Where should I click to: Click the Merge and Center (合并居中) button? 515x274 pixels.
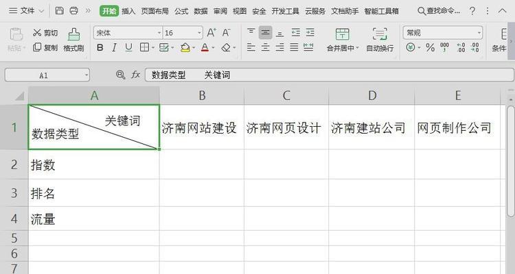(342, 39)
